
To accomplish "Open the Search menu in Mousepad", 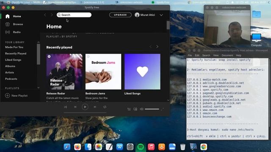I will tap(206, 55).
